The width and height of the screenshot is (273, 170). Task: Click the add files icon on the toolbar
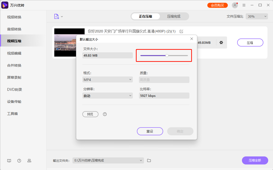[57, 16]
